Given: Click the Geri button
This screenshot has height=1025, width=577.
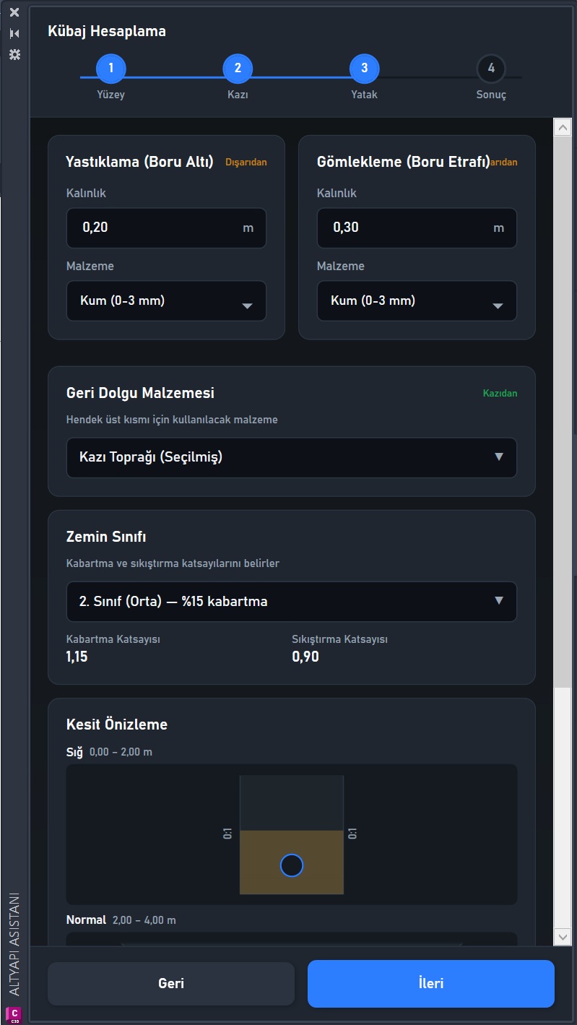Looking at the screenshot, I should coord(171,983).
